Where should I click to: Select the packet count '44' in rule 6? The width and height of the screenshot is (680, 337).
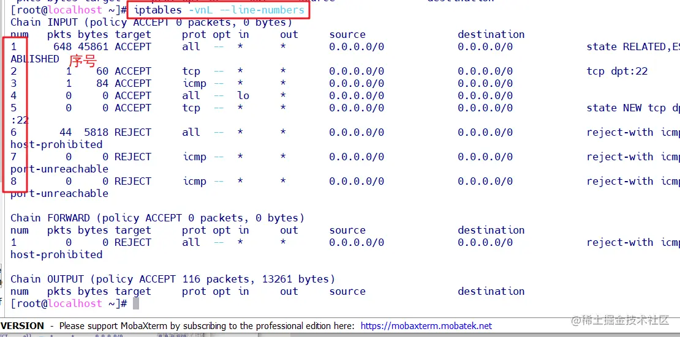pos(66,132)
